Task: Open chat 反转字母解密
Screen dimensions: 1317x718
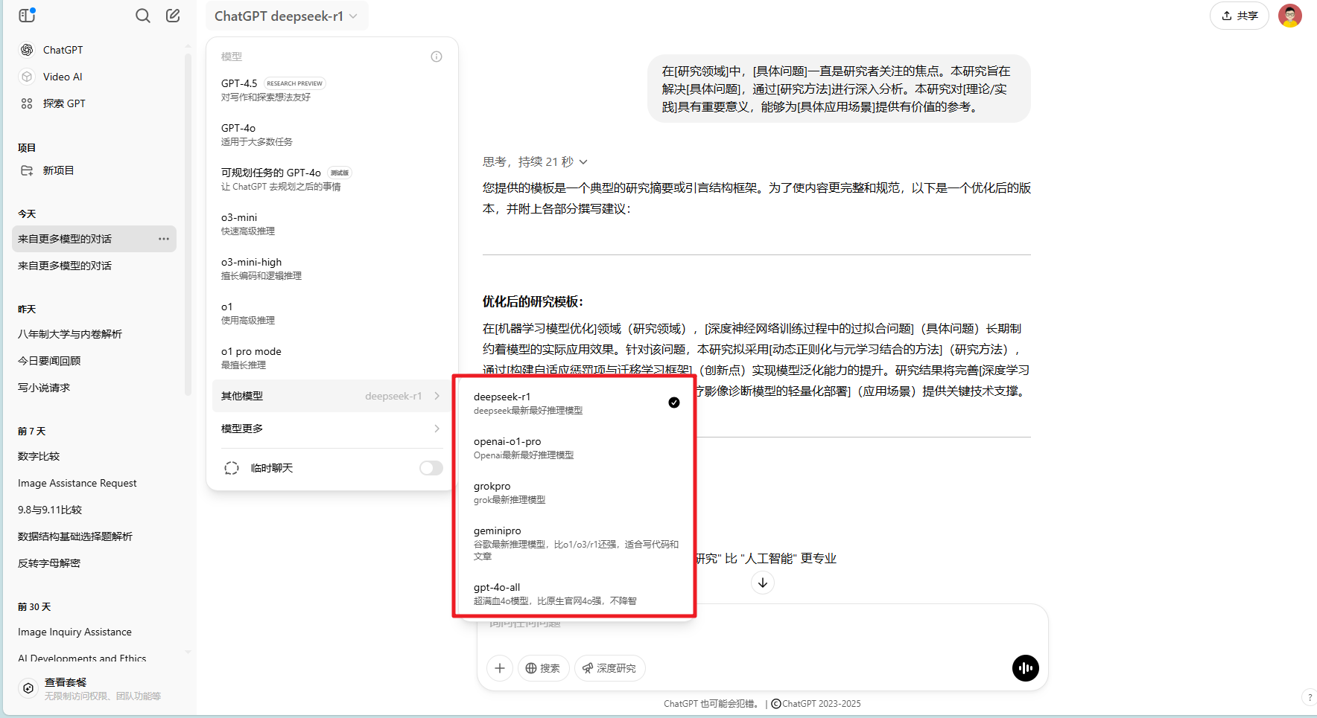Action: tap(94, 563)
